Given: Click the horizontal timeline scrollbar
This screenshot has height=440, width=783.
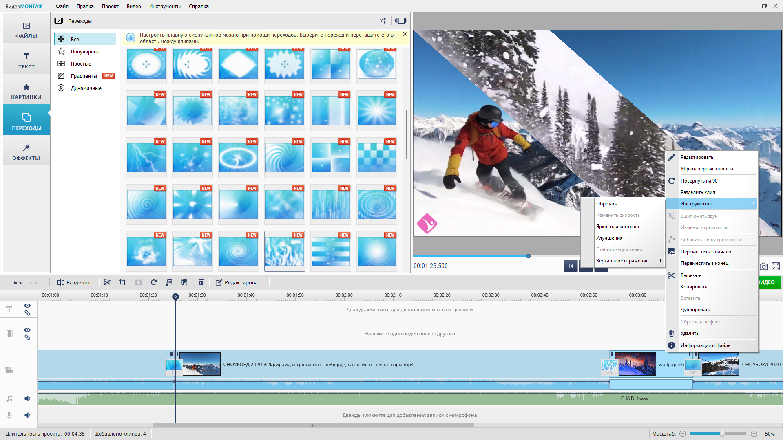Looking at the screenshot, I should (313, 425).
